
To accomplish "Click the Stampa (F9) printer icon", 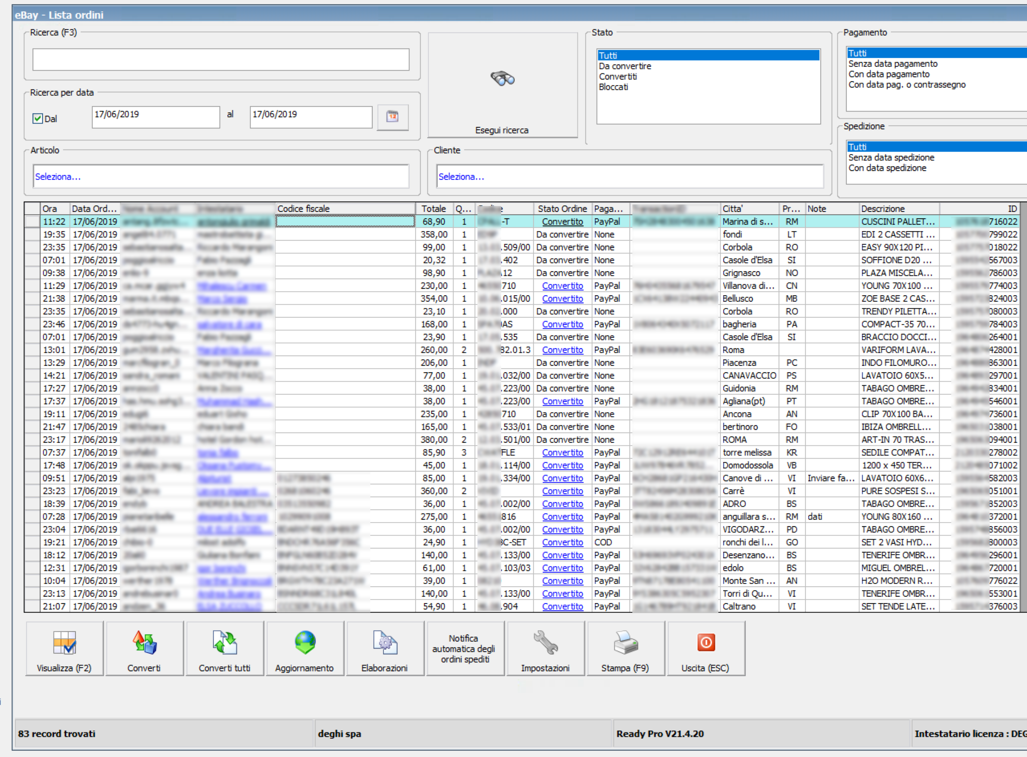I will pyautogui.click(x=625, y=642).
